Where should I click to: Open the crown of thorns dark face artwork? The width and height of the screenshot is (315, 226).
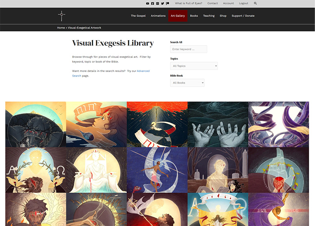coord(36,124)
